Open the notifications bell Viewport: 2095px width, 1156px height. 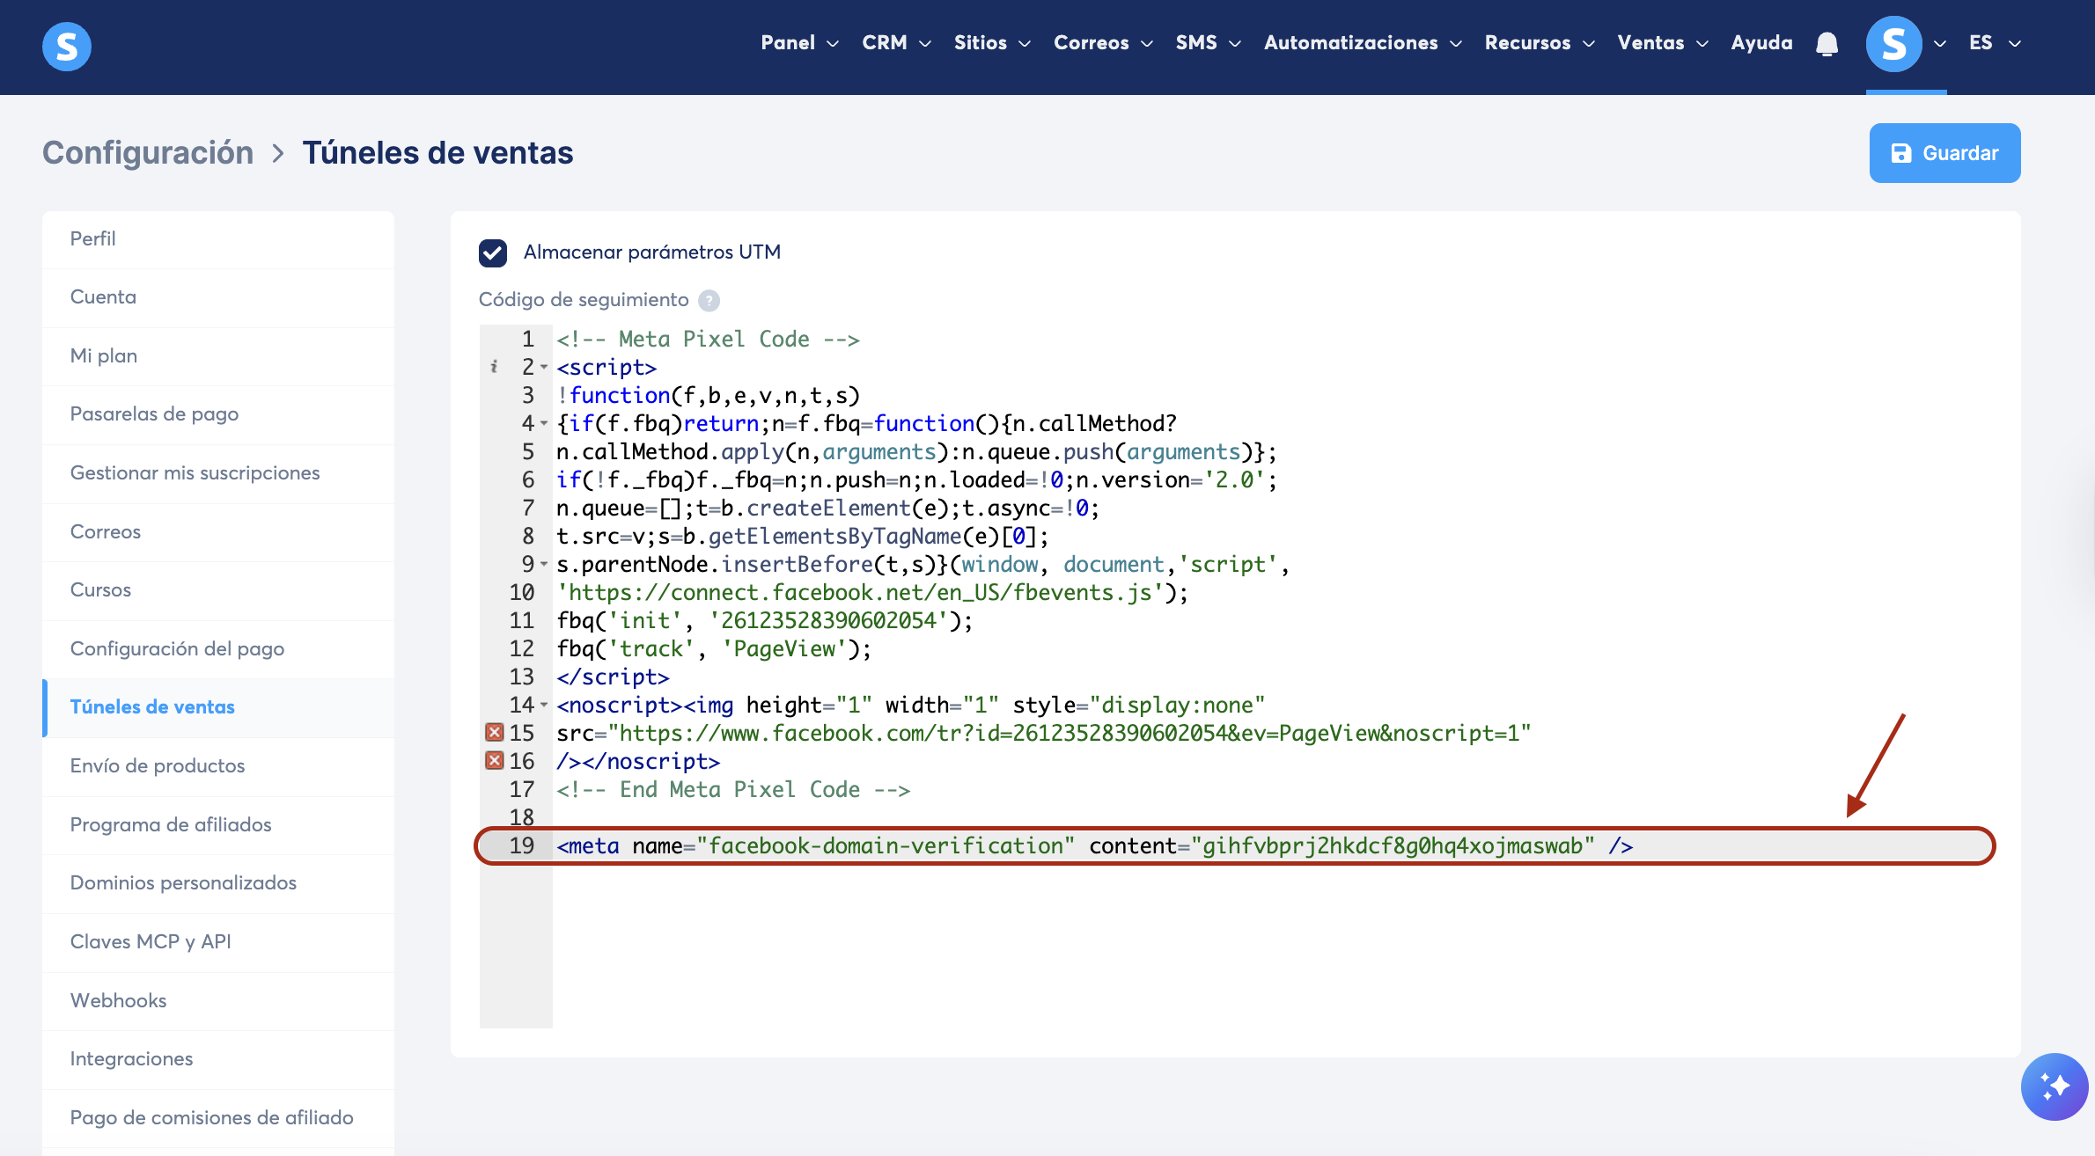[x=1827, y=44]
